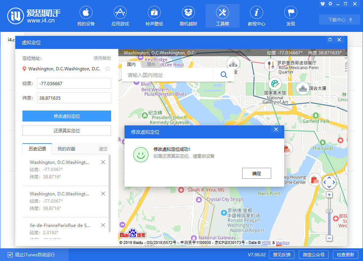363x261 pixels.
Task: Click map zoom in plus button
Action: (x=329, y=195)
